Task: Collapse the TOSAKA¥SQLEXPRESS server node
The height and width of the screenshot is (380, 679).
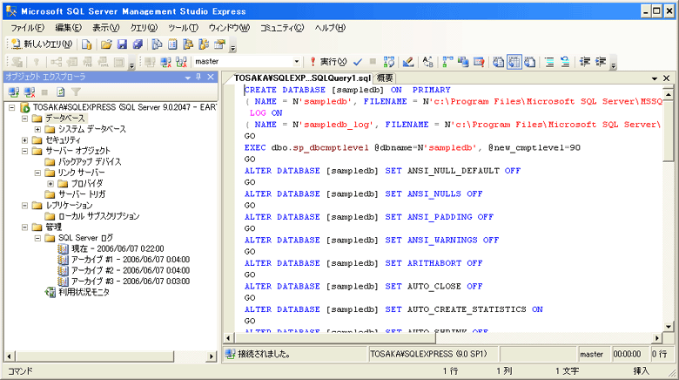Action: pos(11,107)
